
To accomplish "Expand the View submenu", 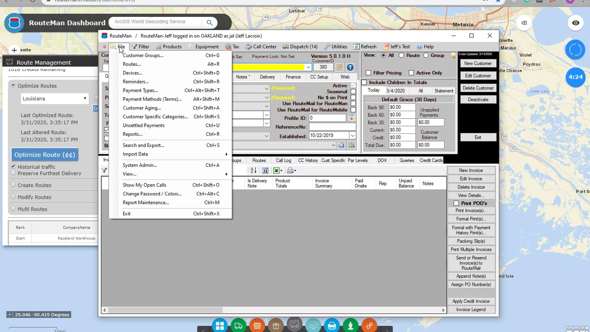I will [171, 174].
